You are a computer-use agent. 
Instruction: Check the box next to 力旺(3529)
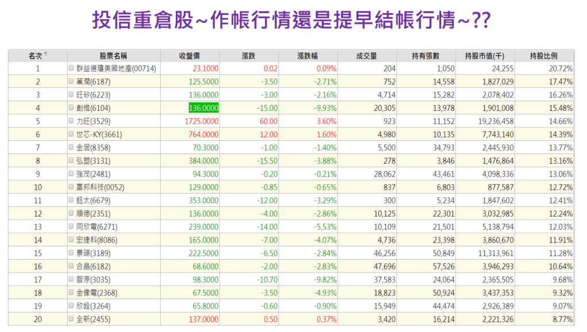tap(71, 121)
